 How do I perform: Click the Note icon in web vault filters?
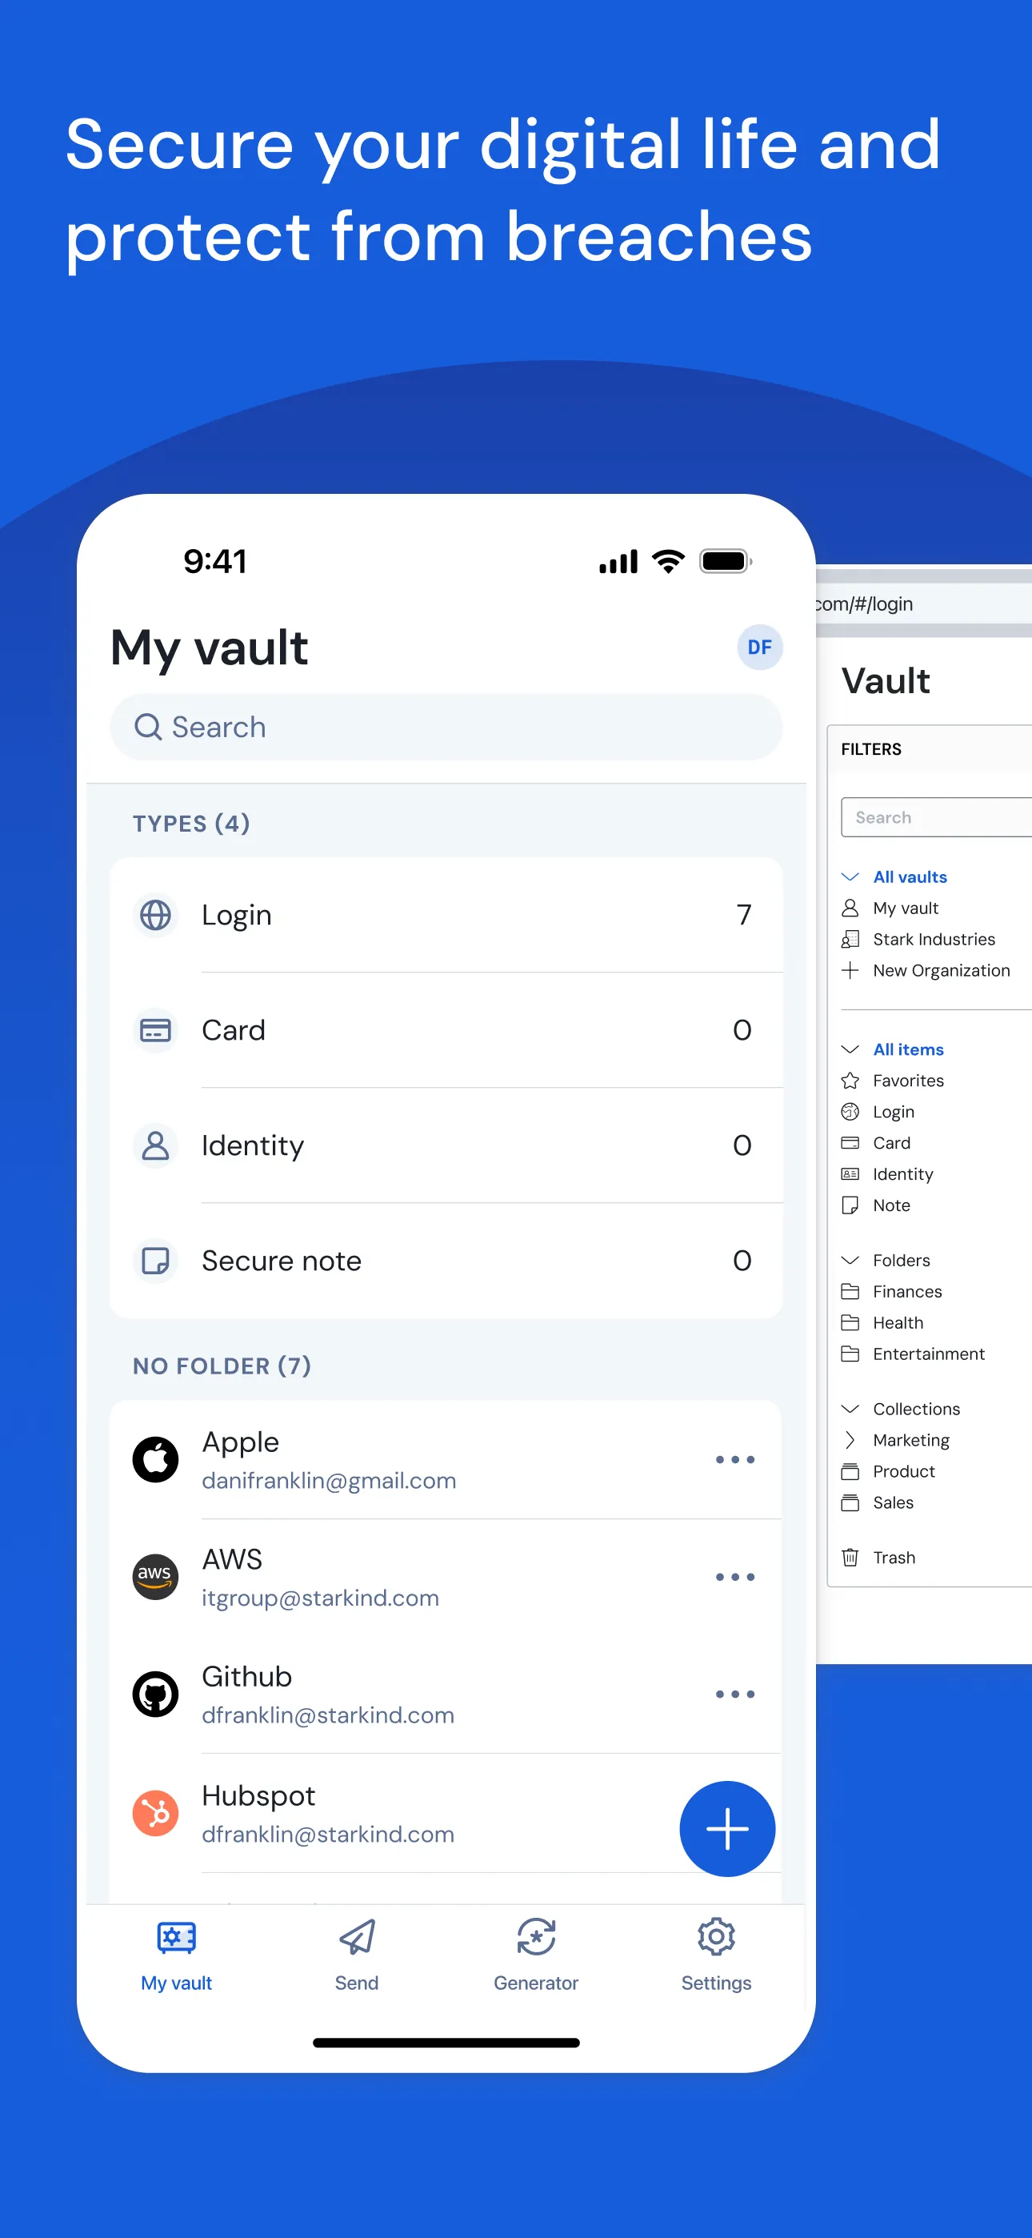[x=850, y=1206]
